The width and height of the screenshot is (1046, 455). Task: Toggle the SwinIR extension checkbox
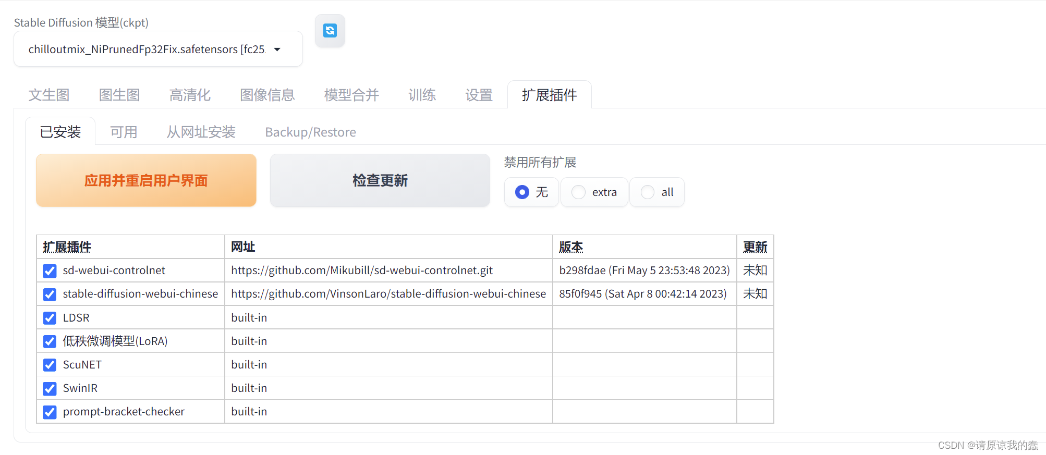[50, 389]
